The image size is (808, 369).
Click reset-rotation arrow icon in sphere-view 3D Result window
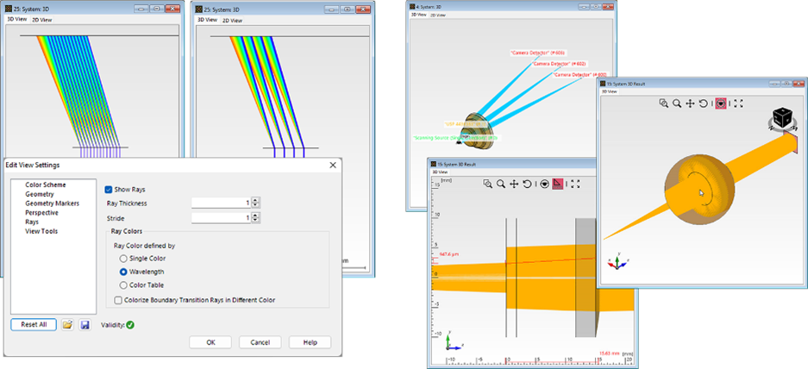click(704, 103)
